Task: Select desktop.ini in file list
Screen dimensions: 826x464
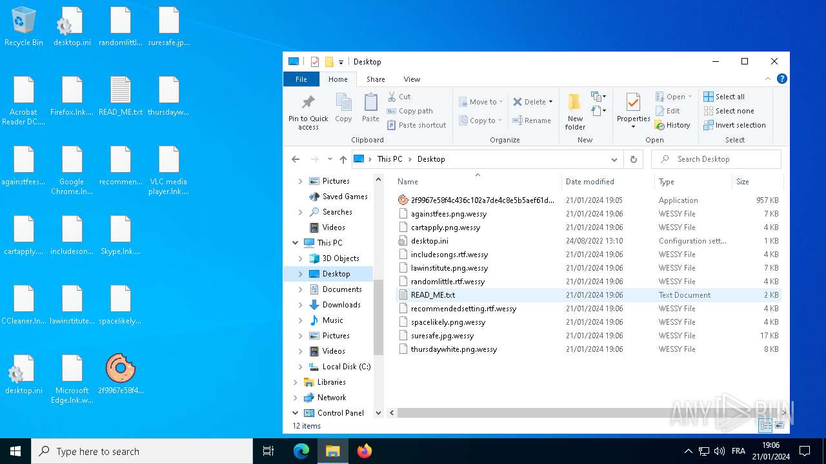Action: pos(589,241)
